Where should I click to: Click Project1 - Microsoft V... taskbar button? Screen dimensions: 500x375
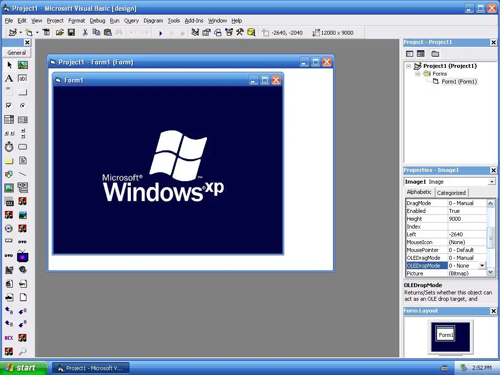click(91, 368)
